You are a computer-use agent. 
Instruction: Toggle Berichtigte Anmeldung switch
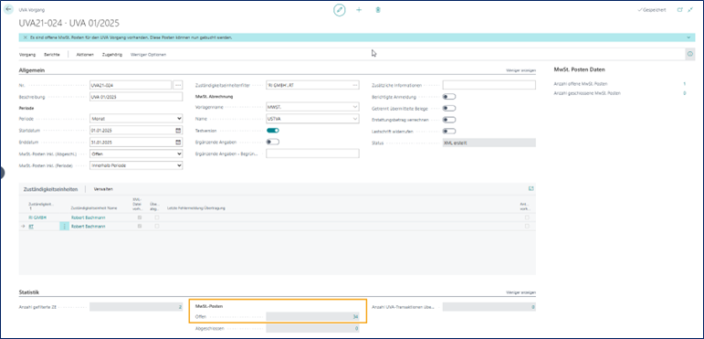point(449,97)
